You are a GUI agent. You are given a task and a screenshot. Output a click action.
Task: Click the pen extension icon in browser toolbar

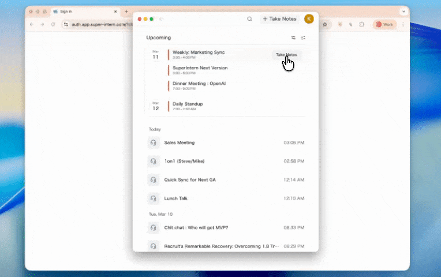351,24
